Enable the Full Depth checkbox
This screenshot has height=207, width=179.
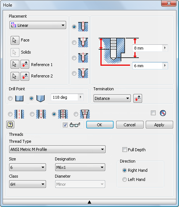(x=125, y=150)
